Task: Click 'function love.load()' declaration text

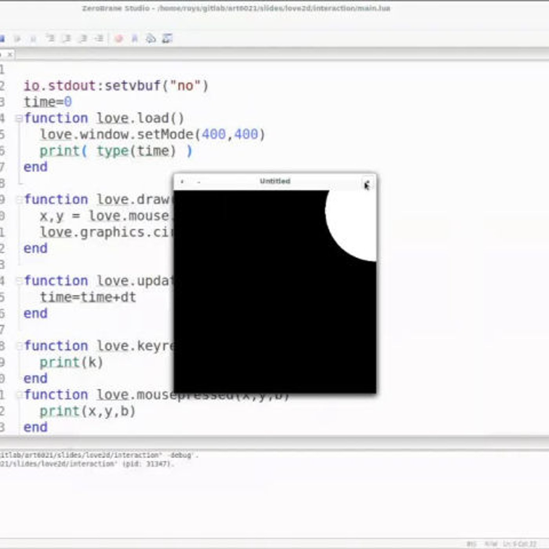Action: [104, 118]
